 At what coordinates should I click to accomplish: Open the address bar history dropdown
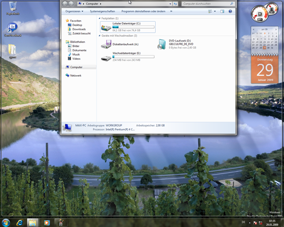(170, 4)
